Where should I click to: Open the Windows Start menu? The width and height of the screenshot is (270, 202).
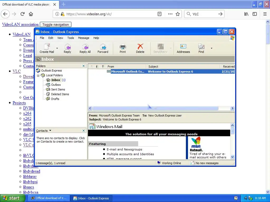pos(12,198)
